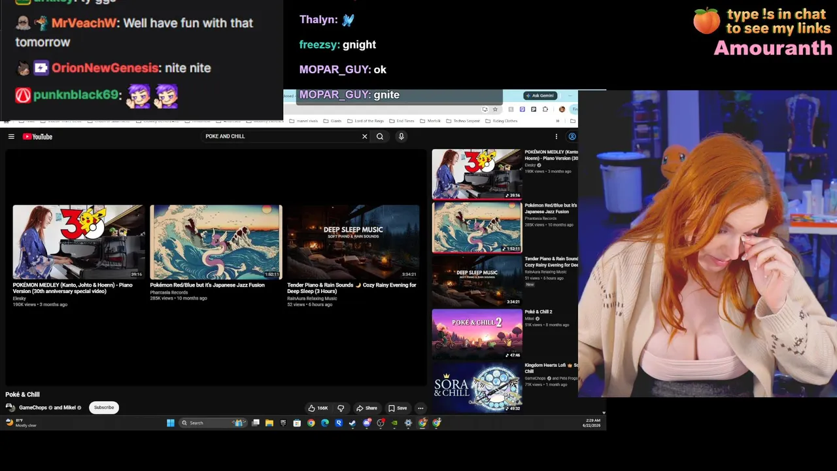Open the Techno Serpent bookmark folder
The height and width of the screenshot is (471, 837).
(x=464, y=121)
